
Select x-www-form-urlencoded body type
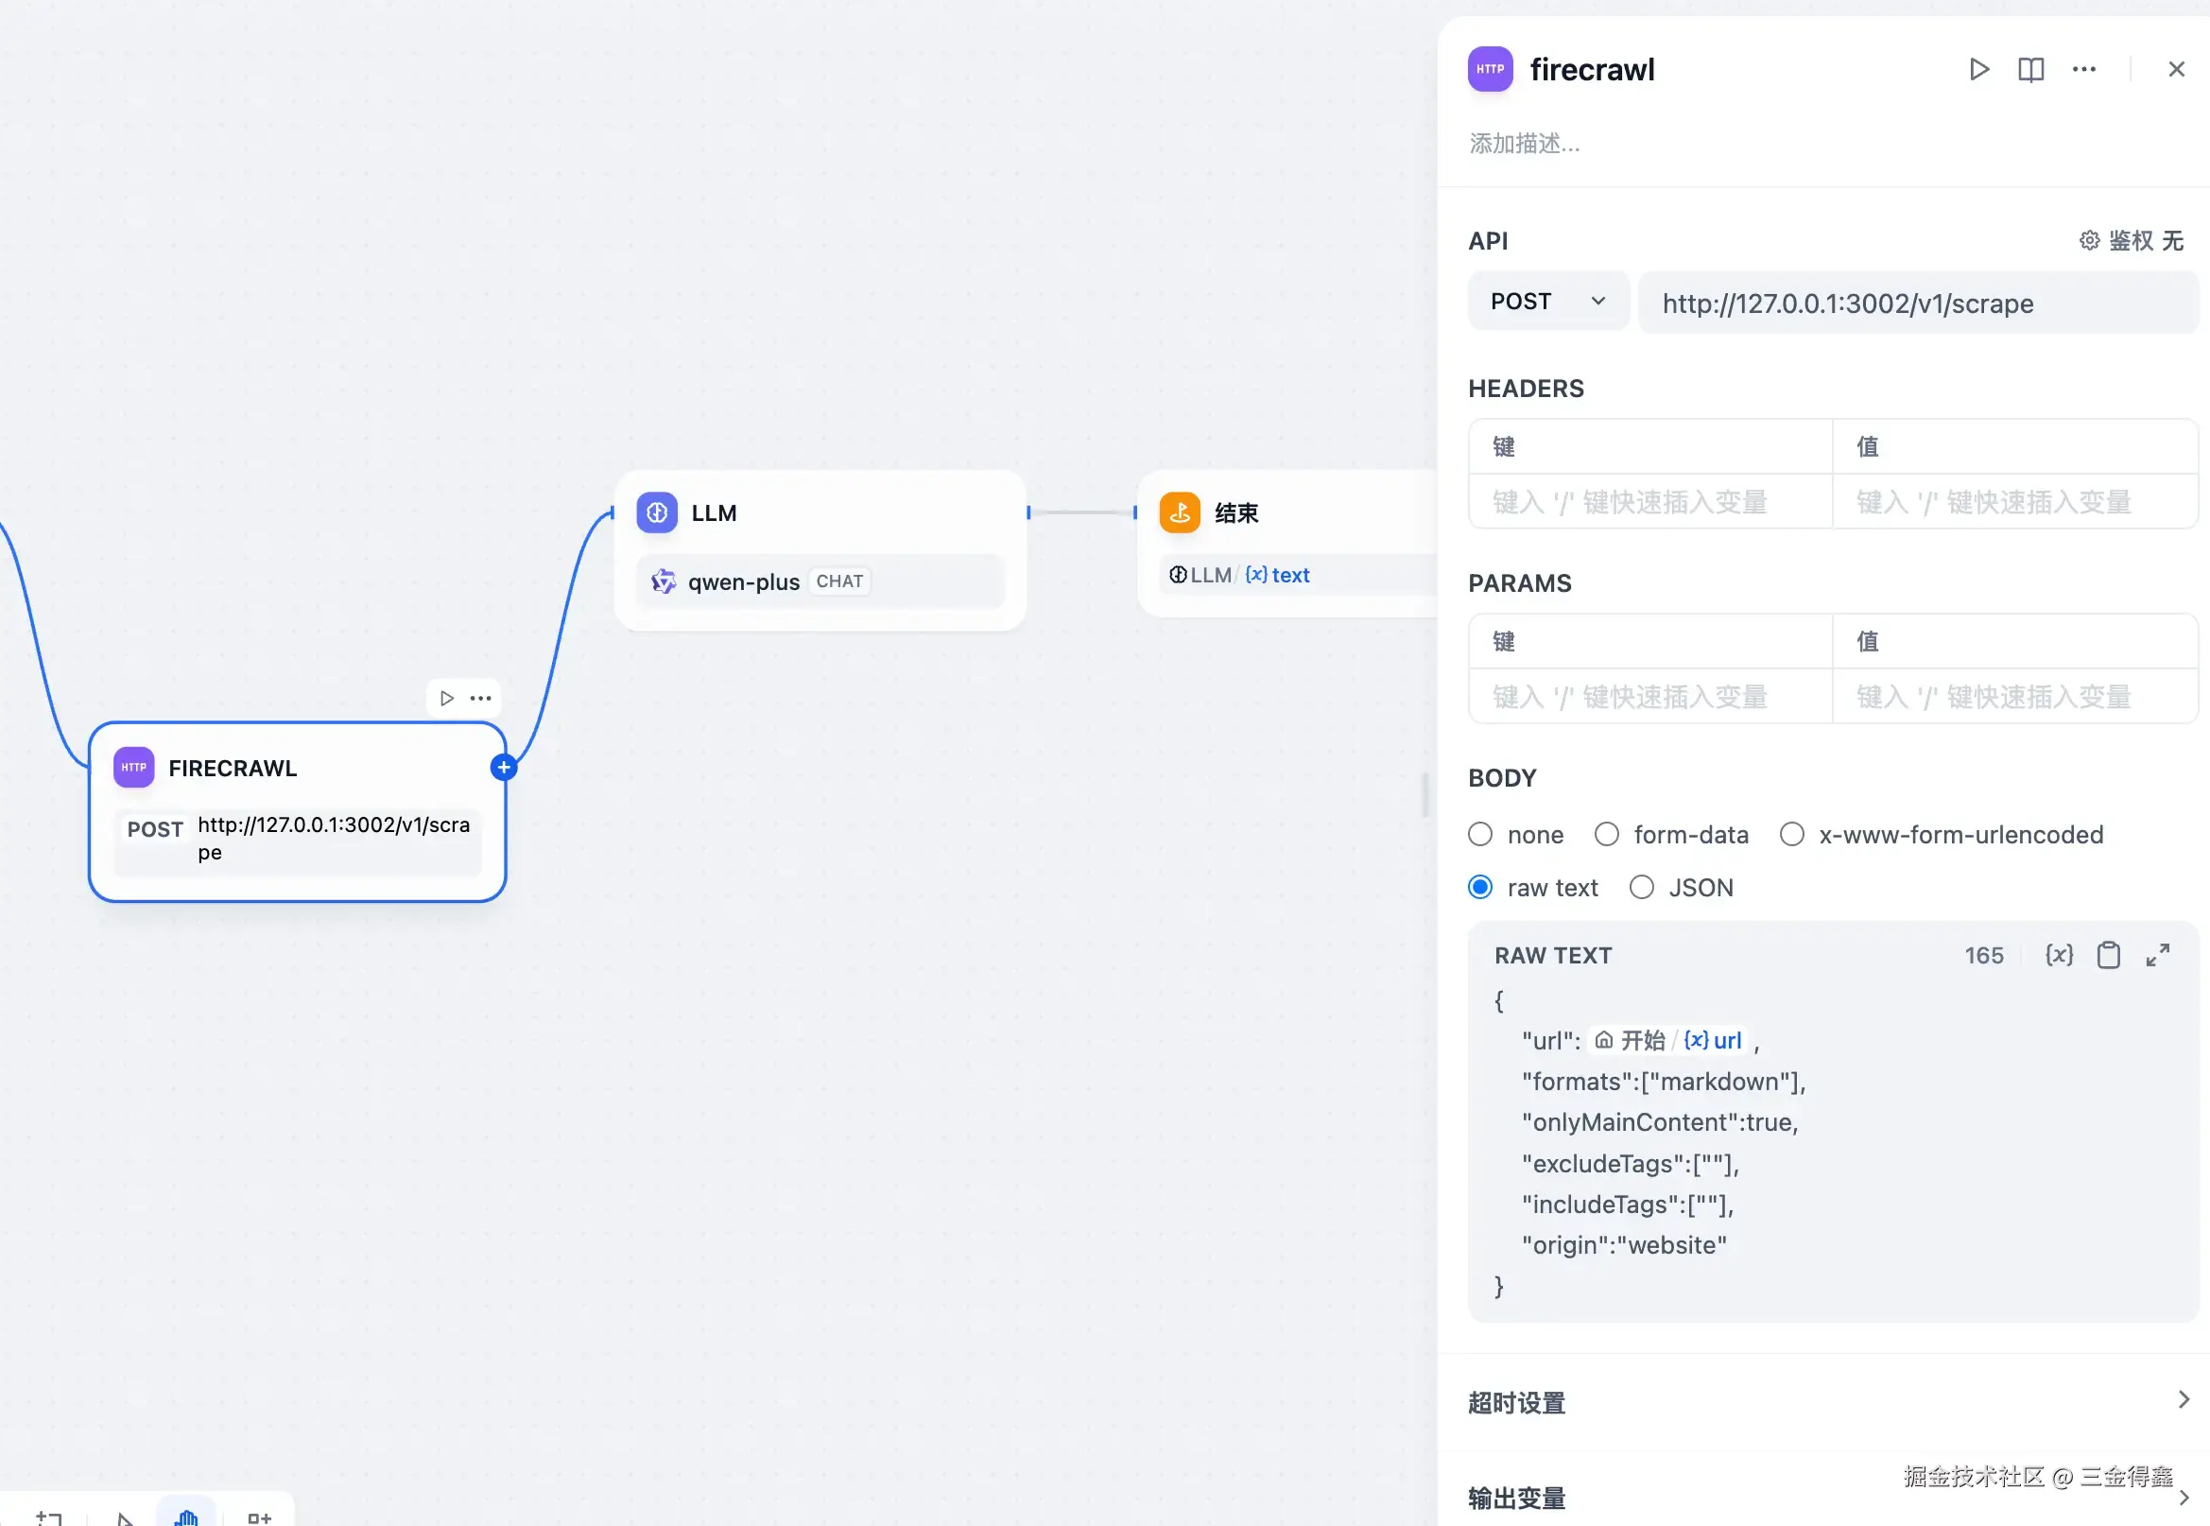click(x=1792, y=835)
